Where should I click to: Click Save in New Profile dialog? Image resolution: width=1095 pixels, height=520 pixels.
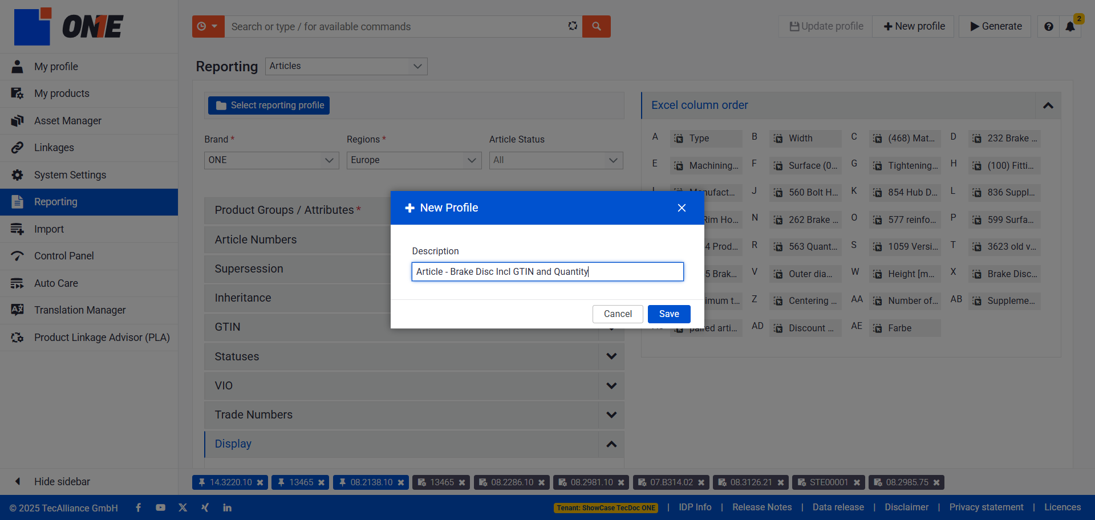click(x=669, y=314)
